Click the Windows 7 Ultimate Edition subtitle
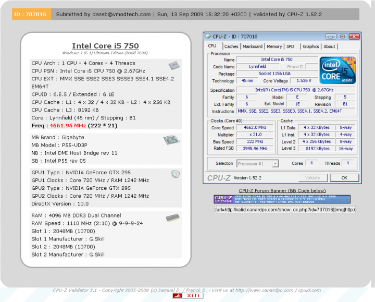Screen dimensions: 375x302 (105, 53)
